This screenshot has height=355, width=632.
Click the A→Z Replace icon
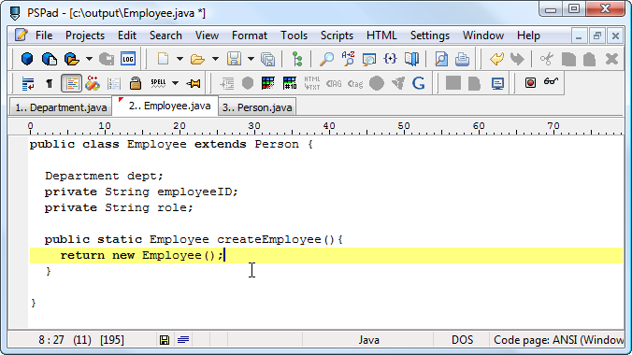pos(348,59)
